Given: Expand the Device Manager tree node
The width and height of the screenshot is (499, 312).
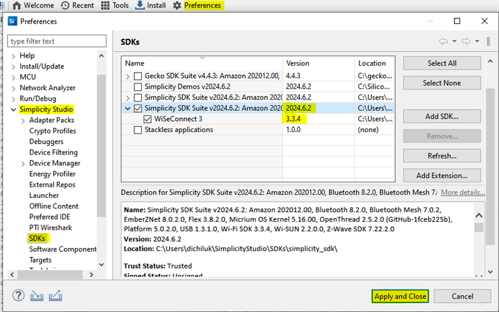Looking at the screenshot, I should point(23,164).
